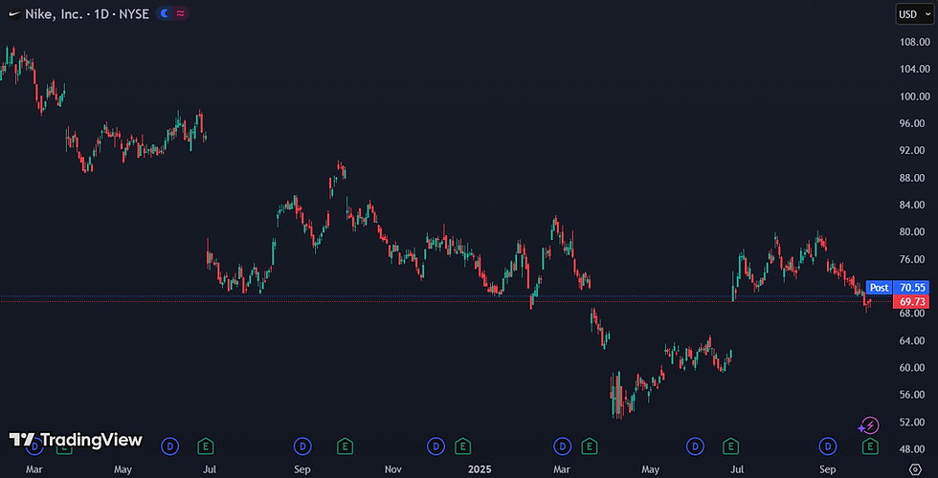The height and width of the screenshot is (478, 938).
Task: Open the D dividend marker above Sep 2025
Action: [828, 445]
